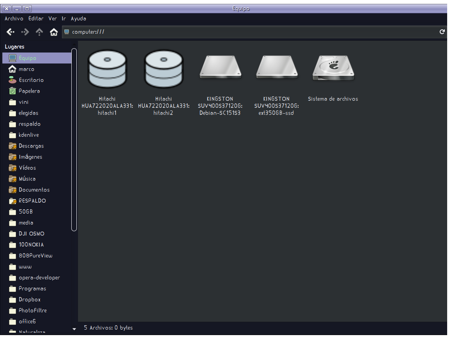Go forward with the right arrow
Screen dimensions: 455x339
pyautogui.click(x=25, y=32)
